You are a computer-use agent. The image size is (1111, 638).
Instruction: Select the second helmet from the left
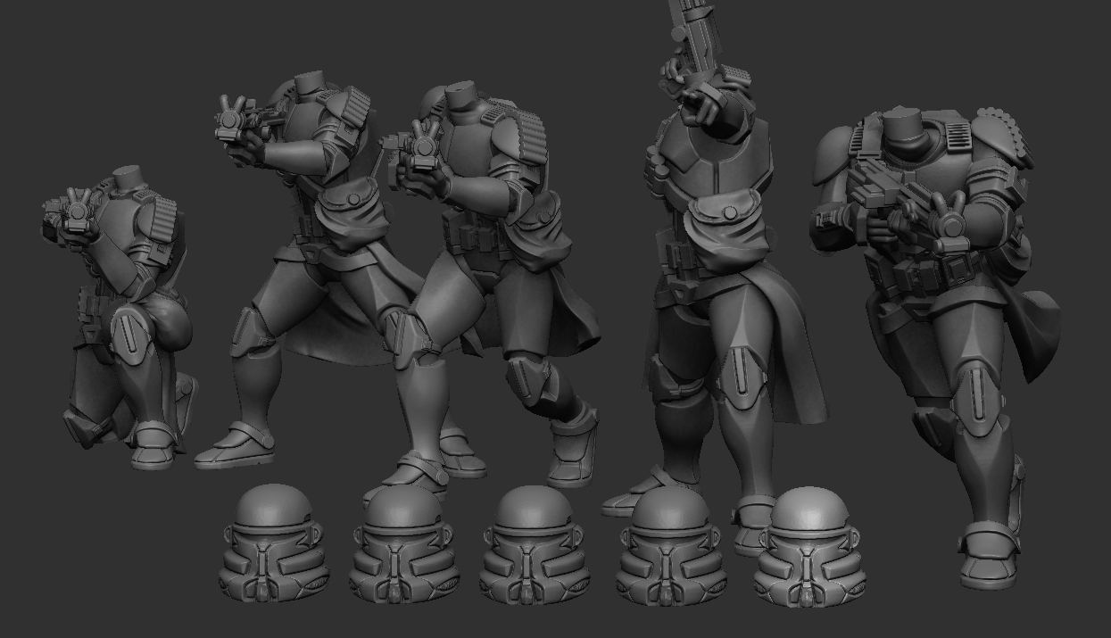point(404,546)
